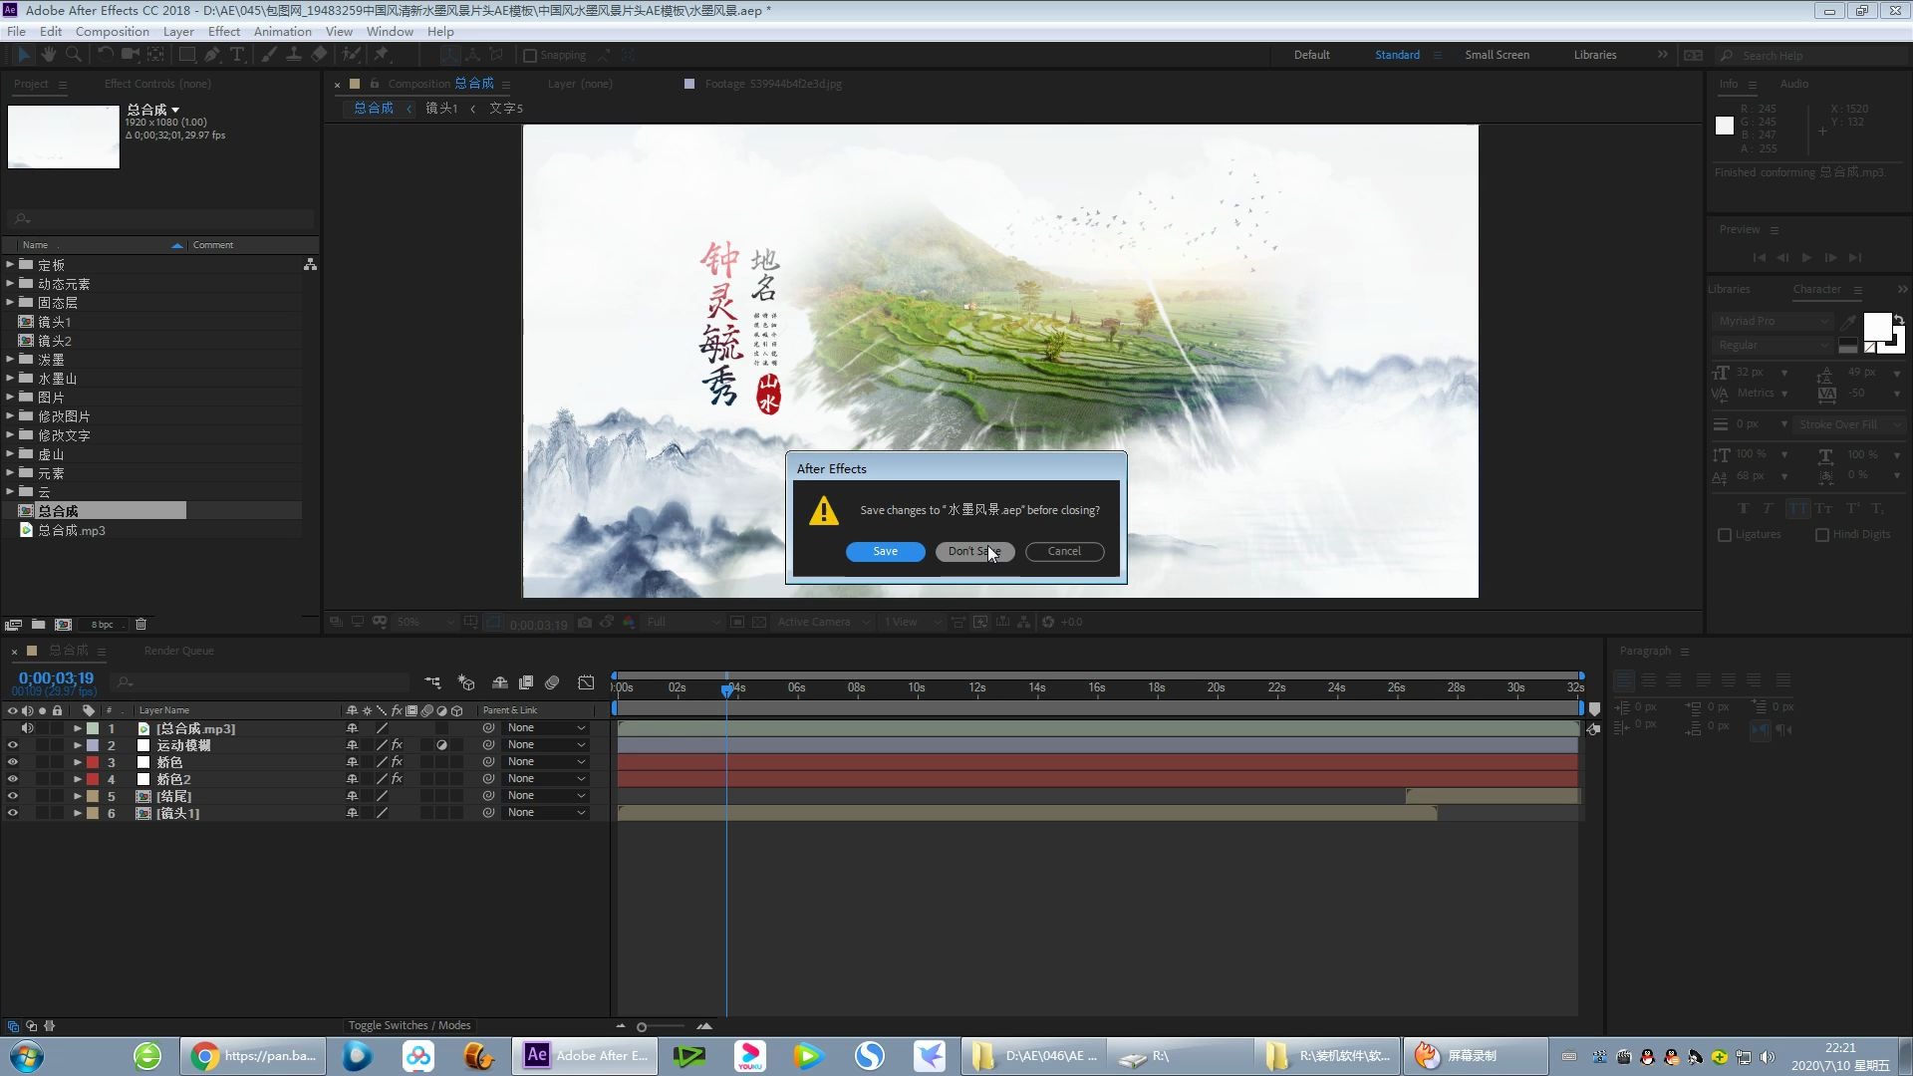The width and height of the screenshot is (1913, 1076).
Task: Click the 总合成 composition tab
Action: point(475,83)
